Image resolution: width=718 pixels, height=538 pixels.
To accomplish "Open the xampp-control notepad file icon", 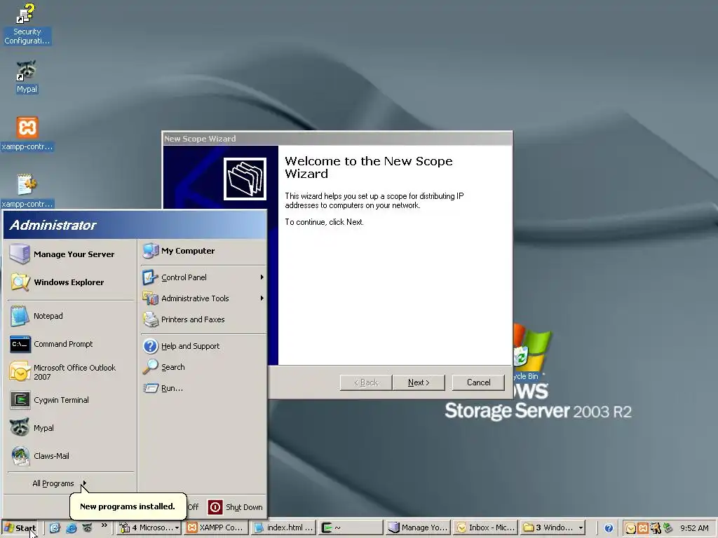I will 27,191.
